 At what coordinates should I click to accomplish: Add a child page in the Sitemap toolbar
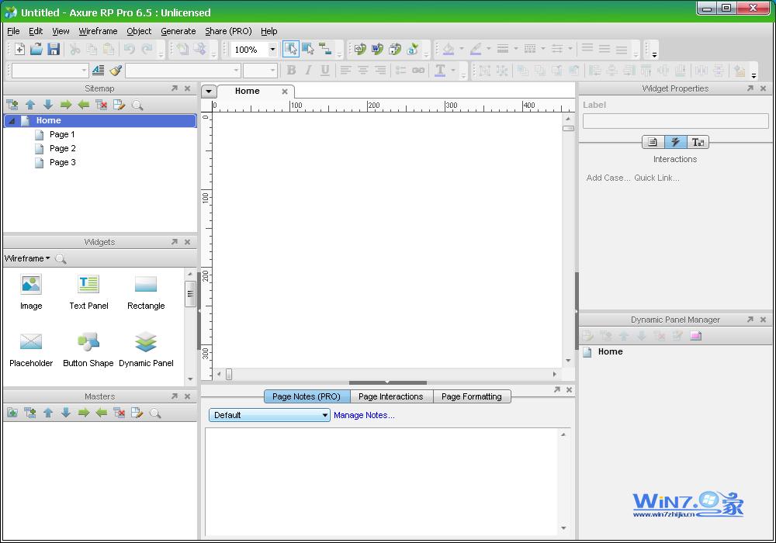(x=12, y=105)
